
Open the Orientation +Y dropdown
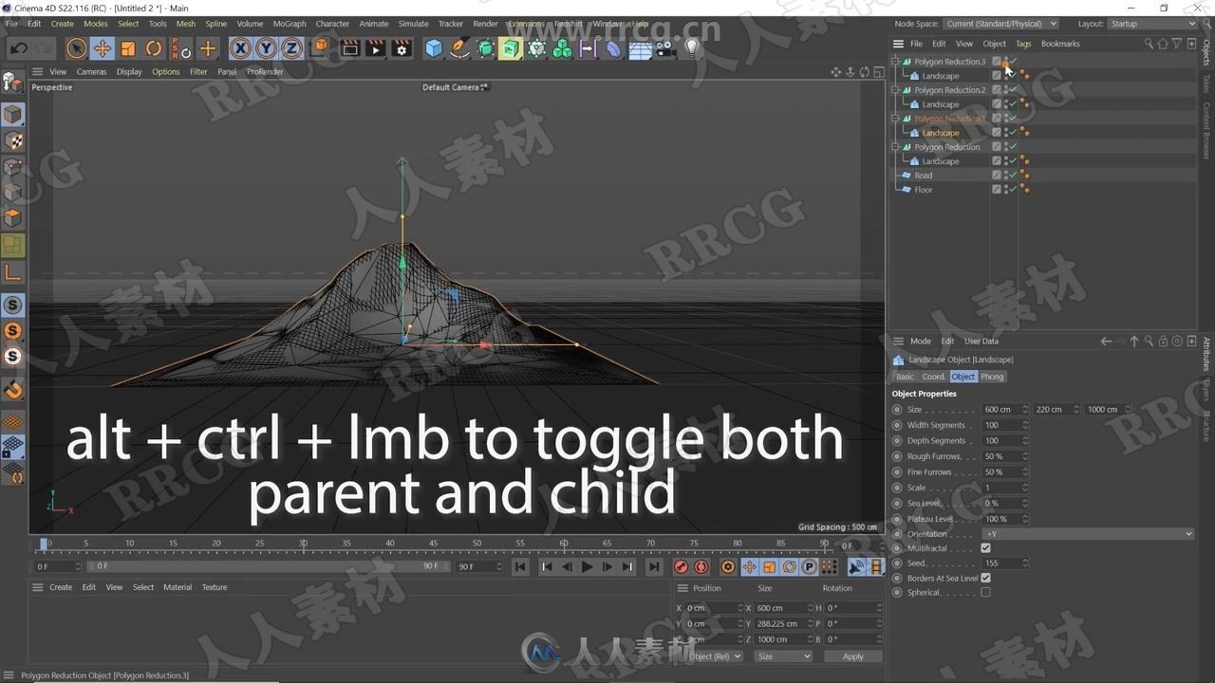[x=1089, y=534]
